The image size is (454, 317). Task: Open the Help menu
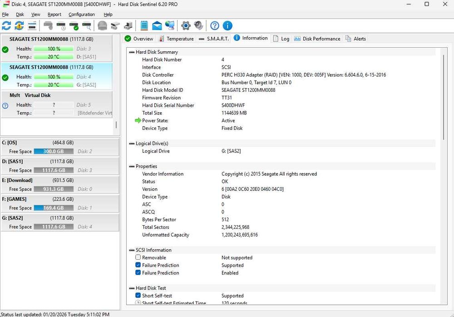(108, 15)
